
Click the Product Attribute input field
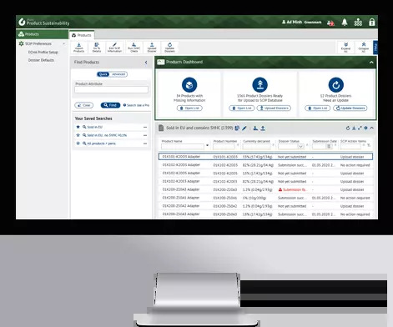point(111,89)
